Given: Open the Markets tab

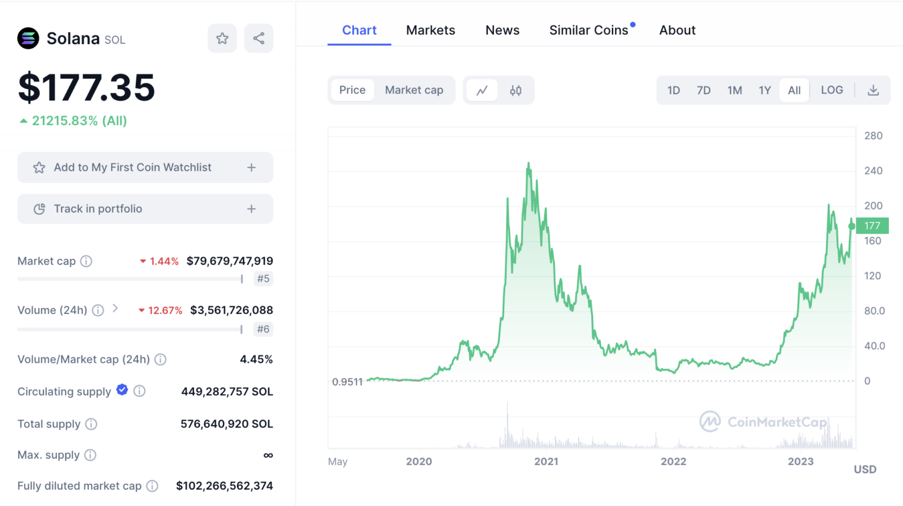Looking at the screenshot, I should [x=430, y=30].
